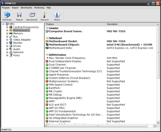The height and width of the screenshot is (132, 161).
Task: Select 'Manageability Engine (ME):' row text
Action: [x=66, y=98]
